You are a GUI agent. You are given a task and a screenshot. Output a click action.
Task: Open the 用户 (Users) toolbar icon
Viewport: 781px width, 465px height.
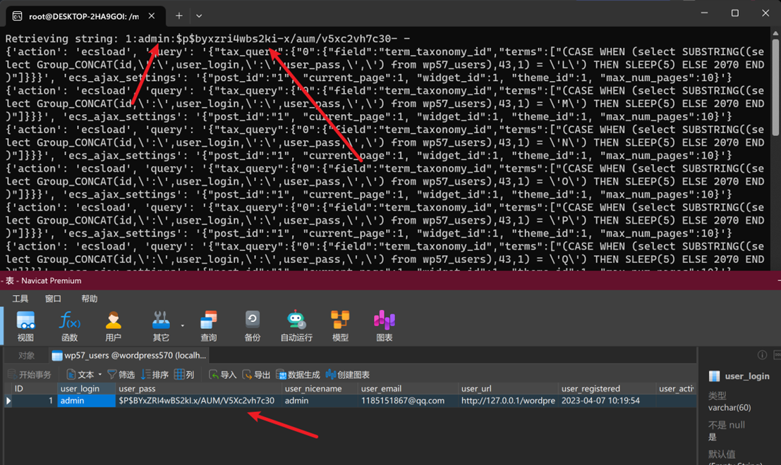click(x=113, y=326)
